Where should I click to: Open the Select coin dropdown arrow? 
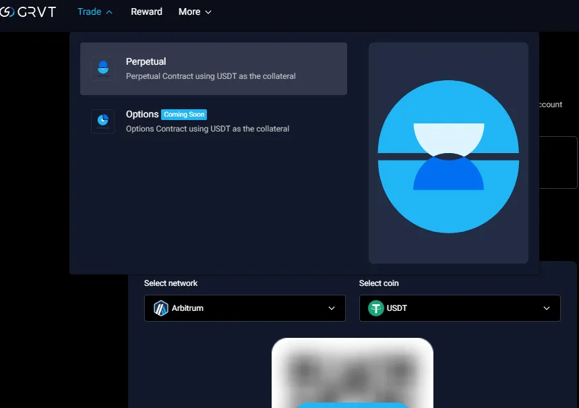pos(547,308)
